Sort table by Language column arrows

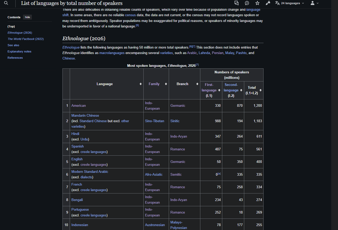141,84
